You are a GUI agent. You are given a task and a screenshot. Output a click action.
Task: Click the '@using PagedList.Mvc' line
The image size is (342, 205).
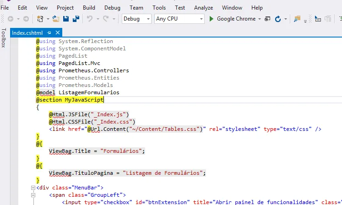click(x=68, y=63)
